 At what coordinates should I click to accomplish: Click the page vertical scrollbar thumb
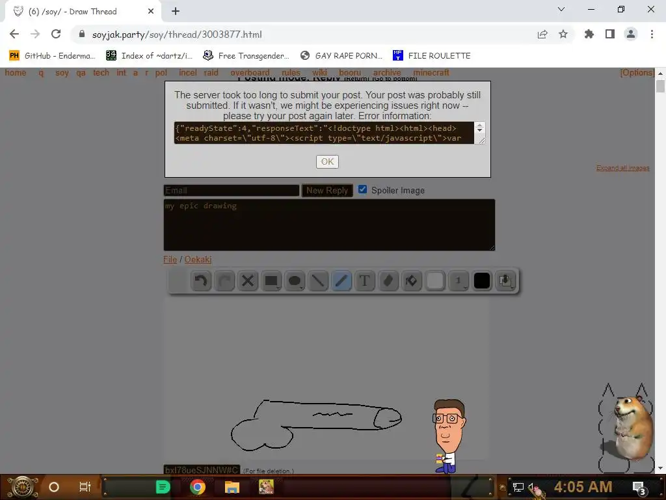(660, 86)
